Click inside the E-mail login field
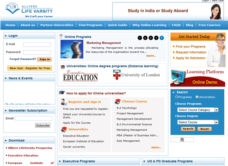The image size is (228, 166). [37, 44]
